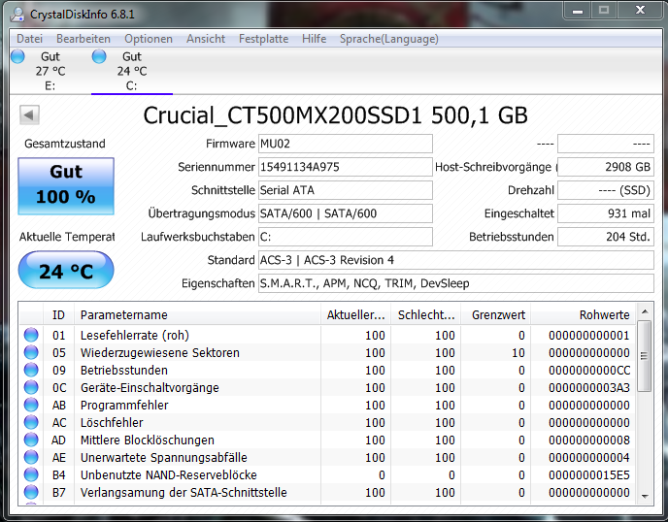Click the ID column header

[58, 315]
